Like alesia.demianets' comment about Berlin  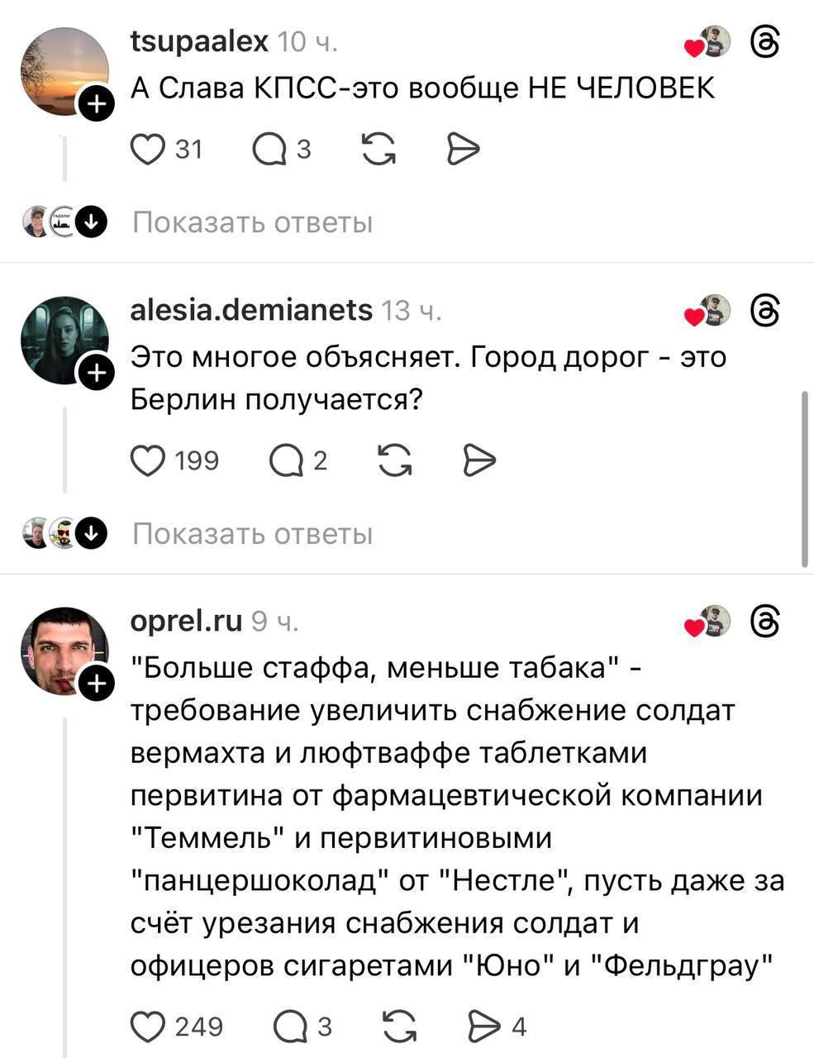149,460
